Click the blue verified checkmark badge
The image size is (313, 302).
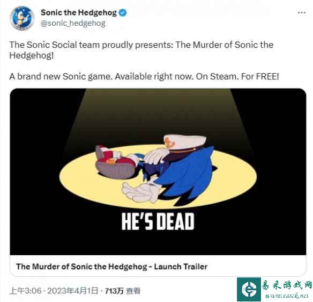[x=123, y=13]
